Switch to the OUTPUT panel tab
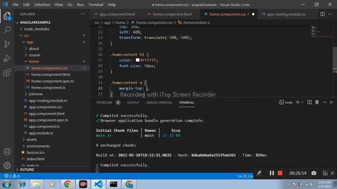 pyautogui.click(x=133, y=102)
